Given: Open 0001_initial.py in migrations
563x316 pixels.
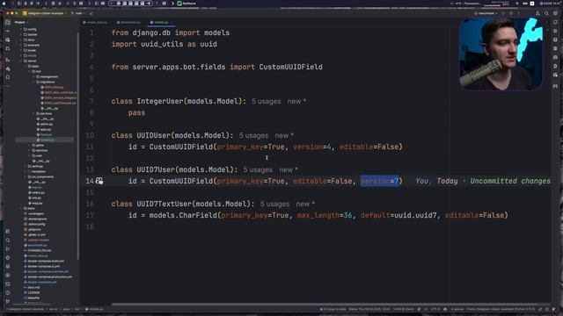Looking at the screenshot, I should click(52, 87).
